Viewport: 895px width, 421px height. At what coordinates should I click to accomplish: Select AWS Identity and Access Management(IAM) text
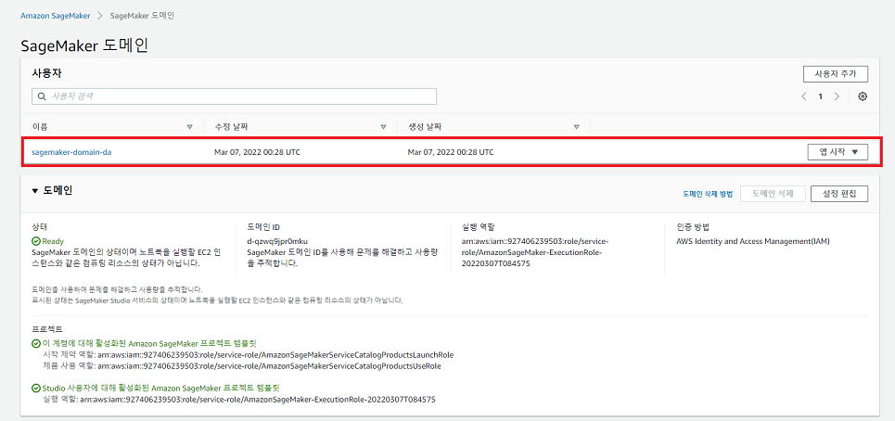[752, 241]
